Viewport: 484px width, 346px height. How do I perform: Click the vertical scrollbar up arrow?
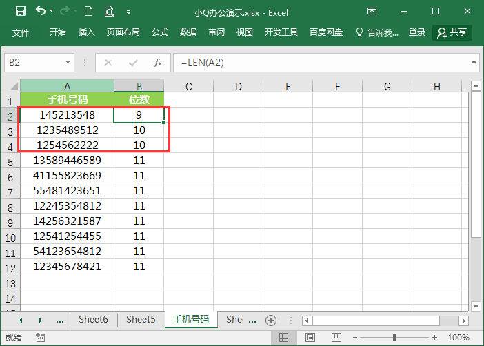click(476, 85)
